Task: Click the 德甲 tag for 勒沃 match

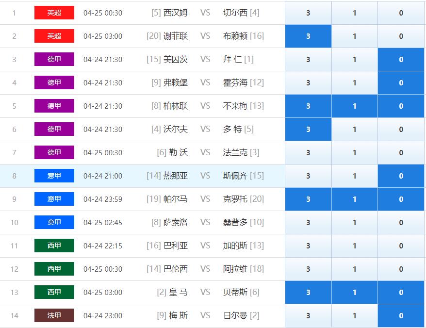Action: click(54, 152)
